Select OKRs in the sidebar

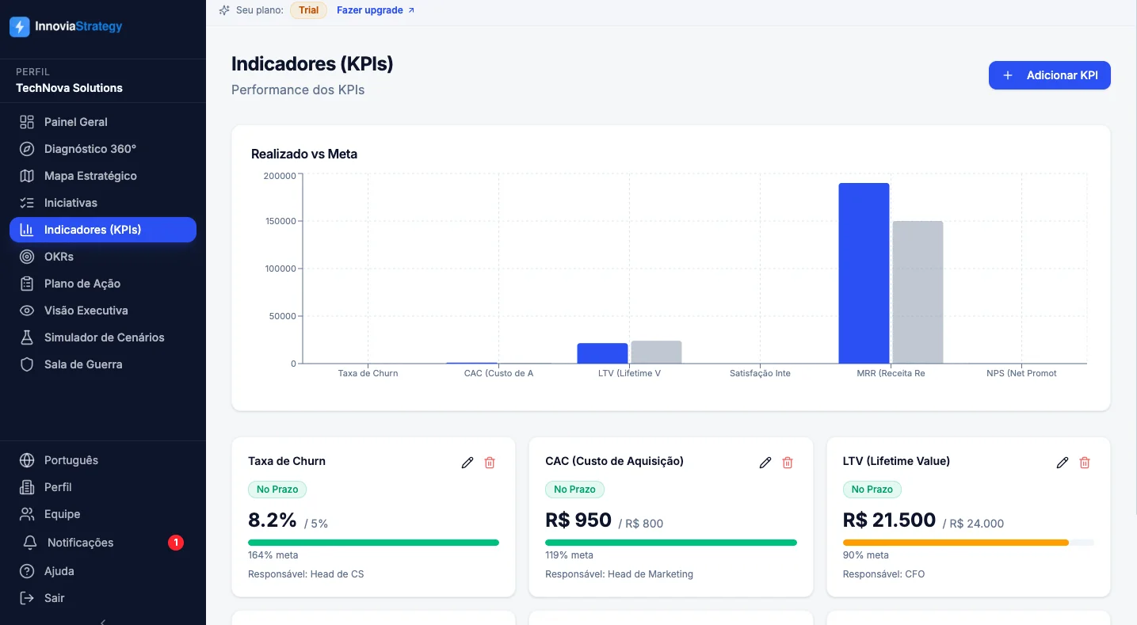[x=103, y=257]
